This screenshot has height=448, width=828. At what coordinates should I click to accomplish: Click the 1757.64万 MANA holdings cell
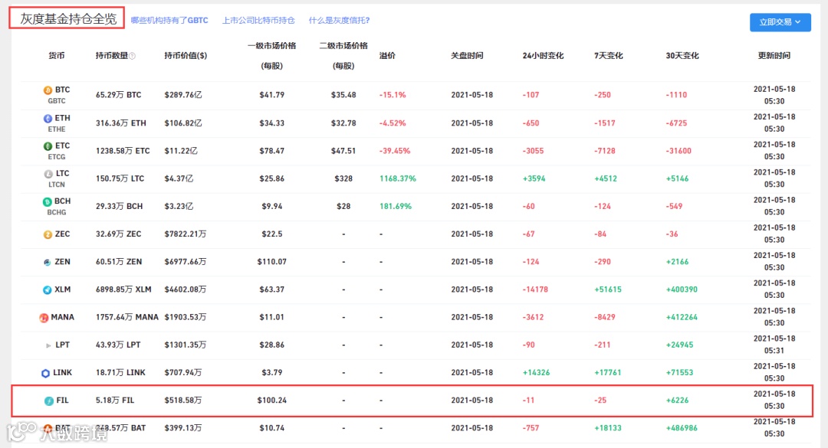click(127, 318)
